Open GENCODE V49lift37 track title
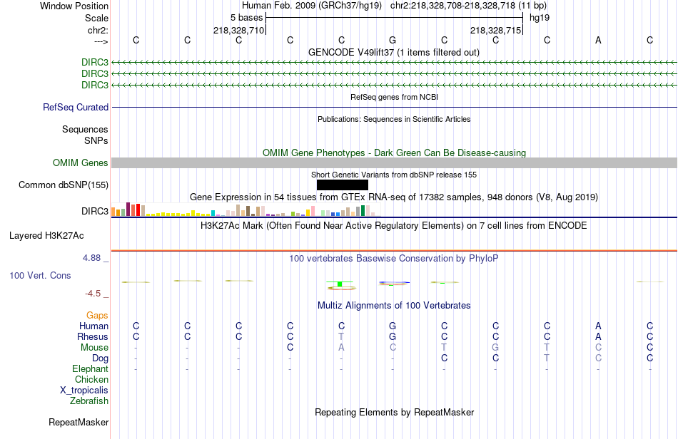 [394, 52]
